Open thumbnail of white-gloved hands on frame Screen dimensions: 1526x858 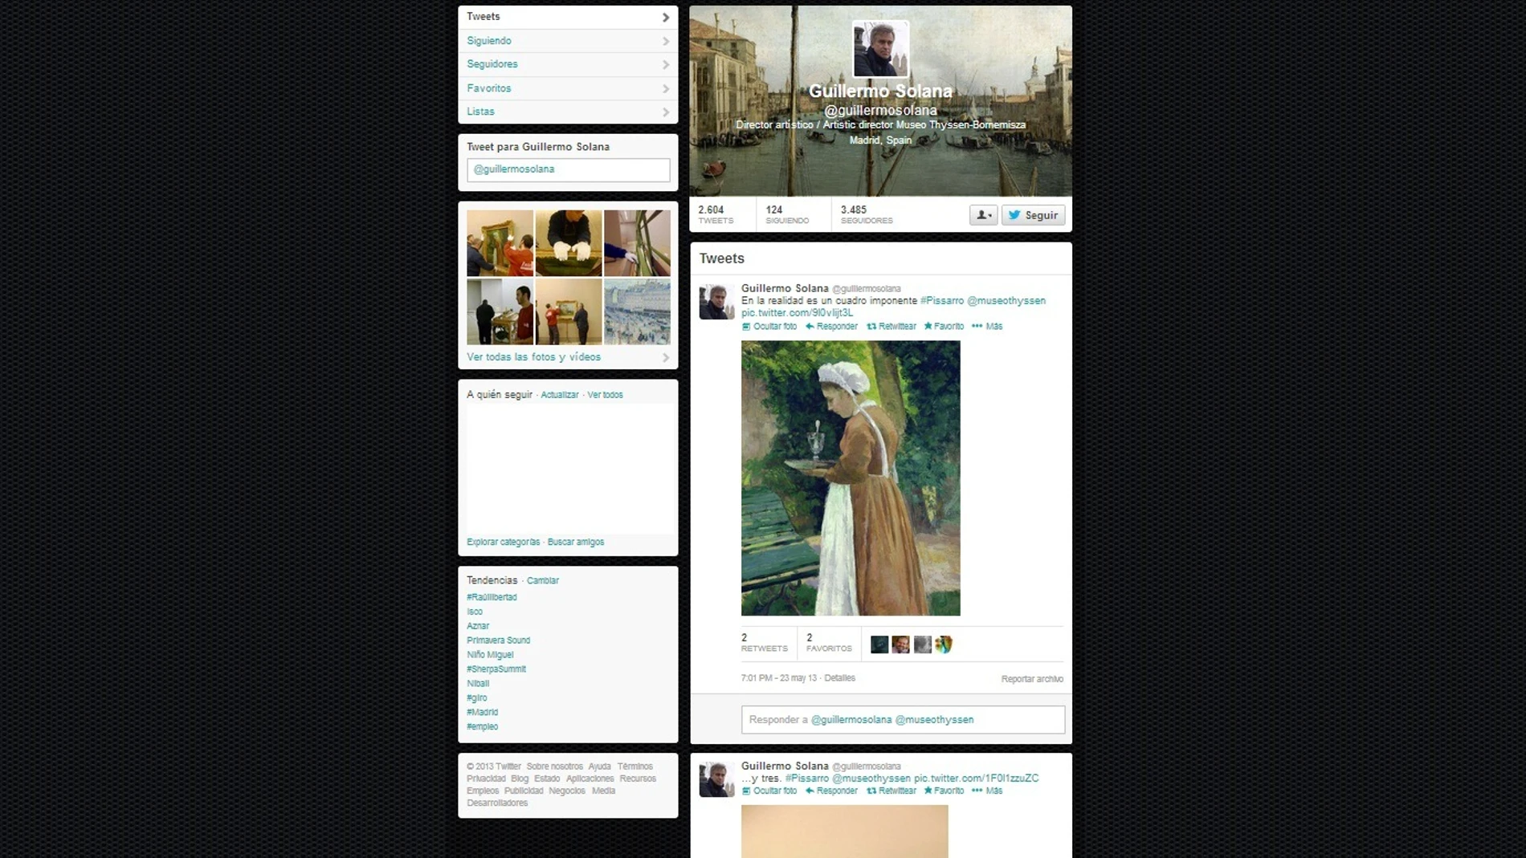(569, 243)
